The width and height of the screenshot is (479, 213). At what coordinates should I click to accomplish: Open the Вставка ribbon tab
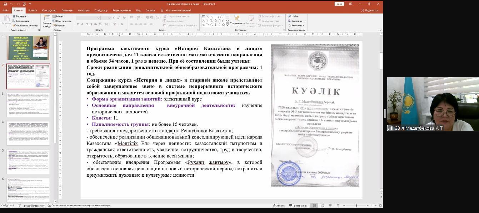coord(33,10)
